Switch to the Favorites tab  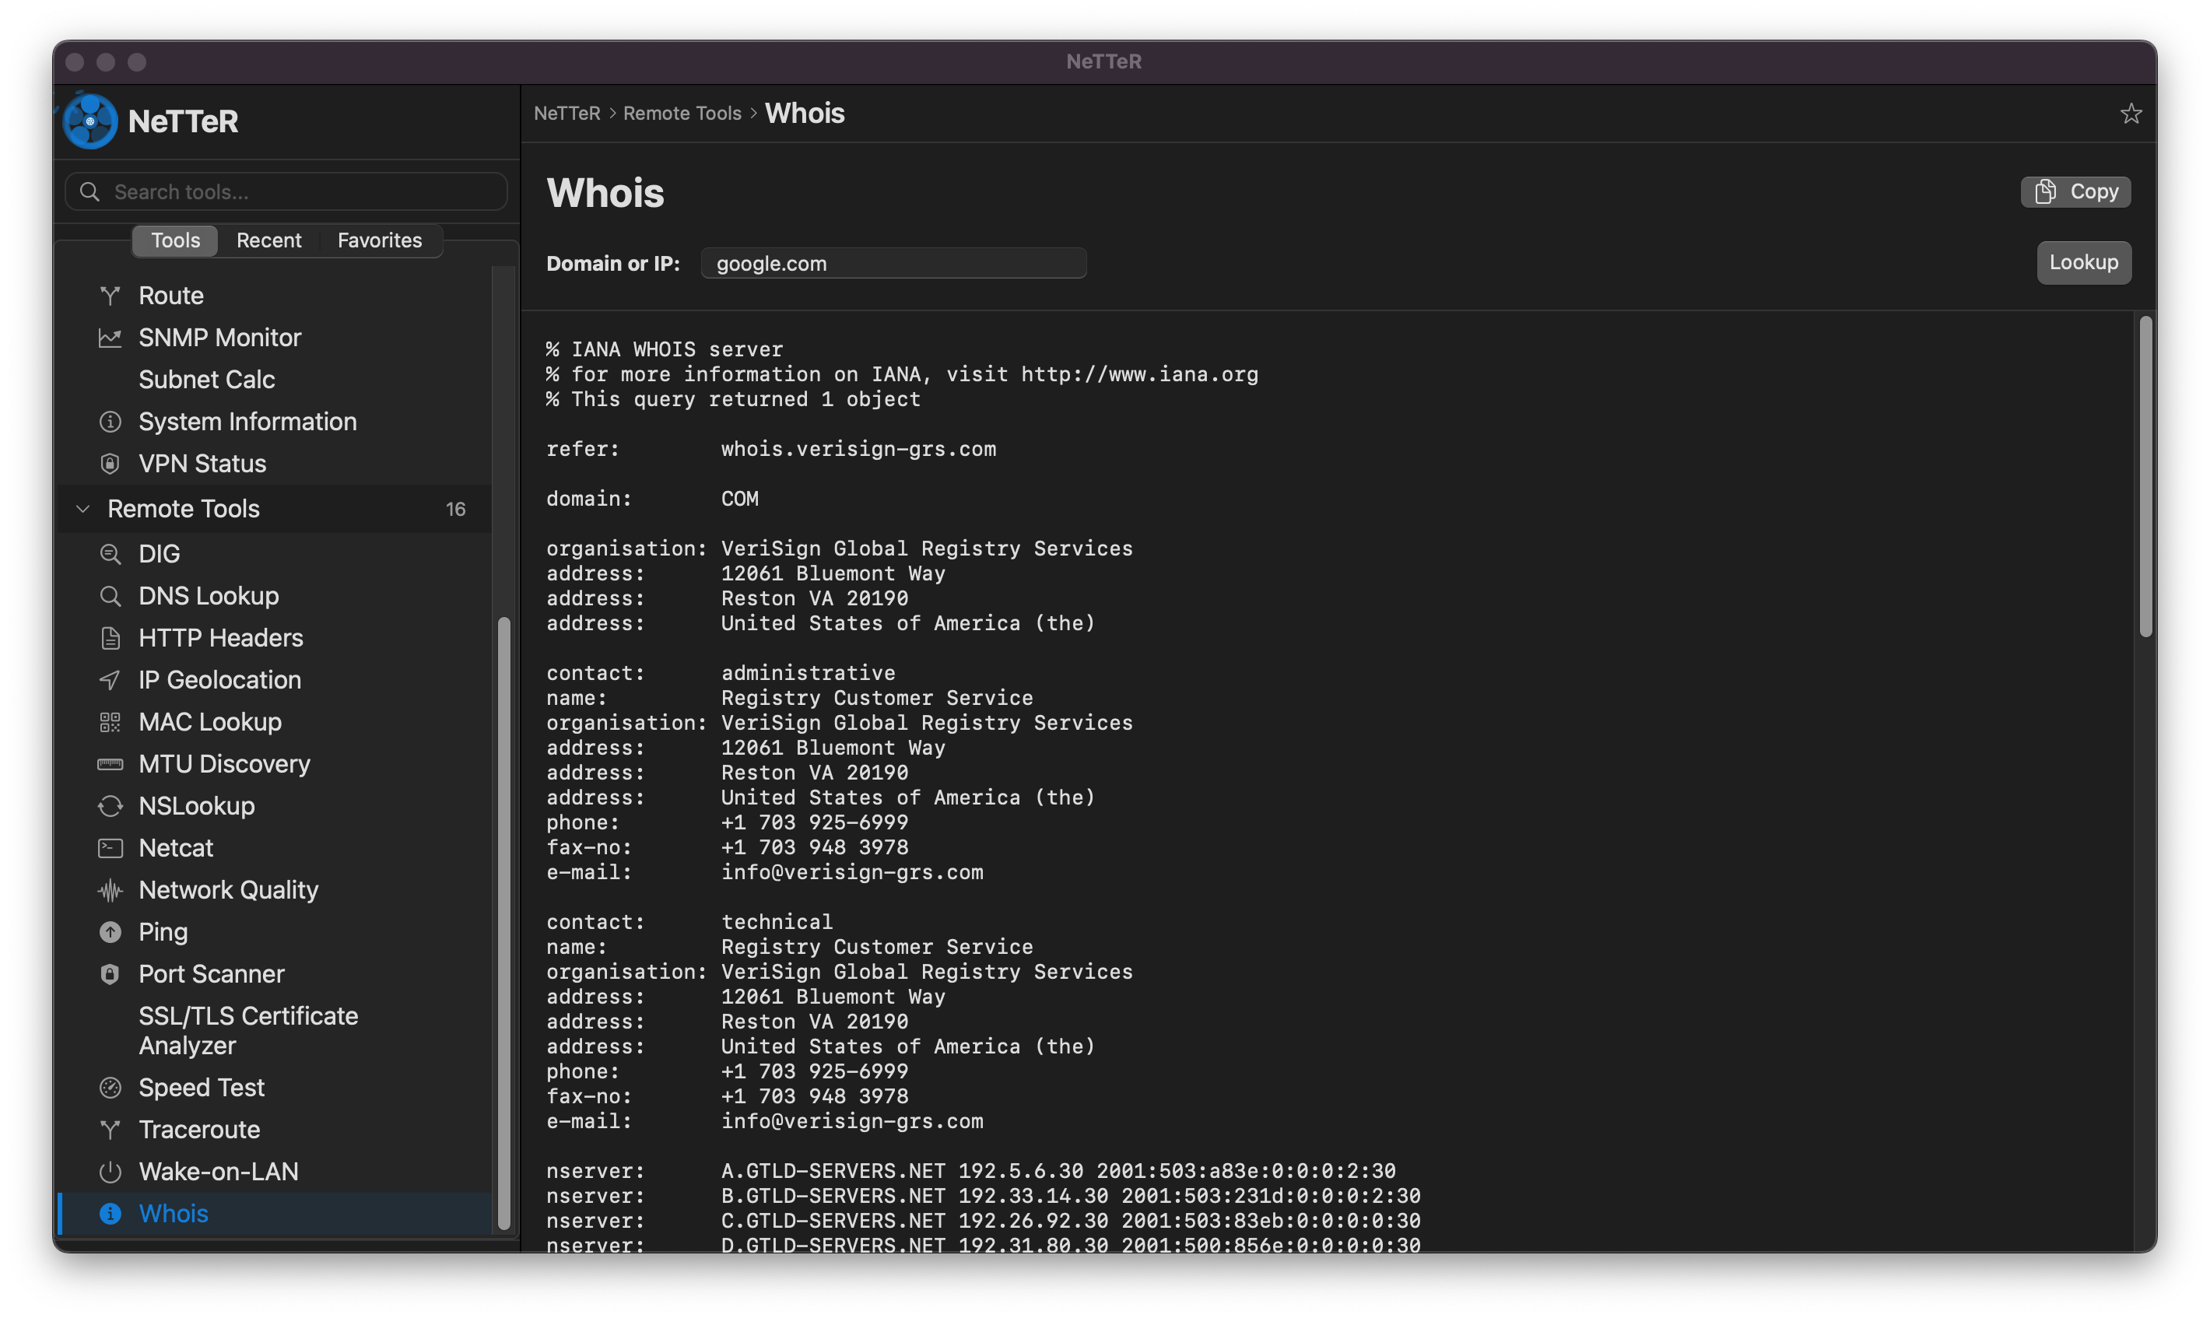(x=379, y=240)
